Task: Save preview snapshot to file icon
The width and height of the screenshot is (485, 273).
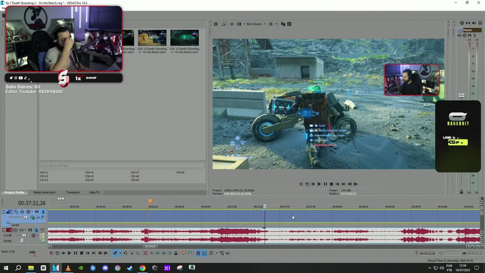Action: (x=289, y=24)
